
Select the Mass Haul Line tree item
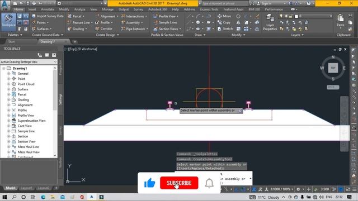[x=28, y=147]
